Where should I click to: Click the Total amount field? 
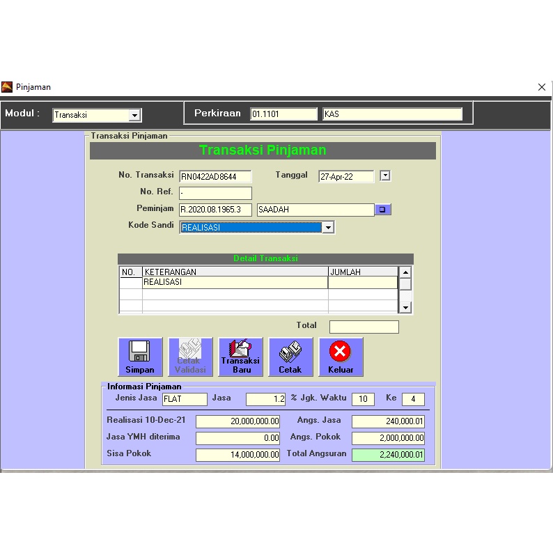tap(364, 327)
